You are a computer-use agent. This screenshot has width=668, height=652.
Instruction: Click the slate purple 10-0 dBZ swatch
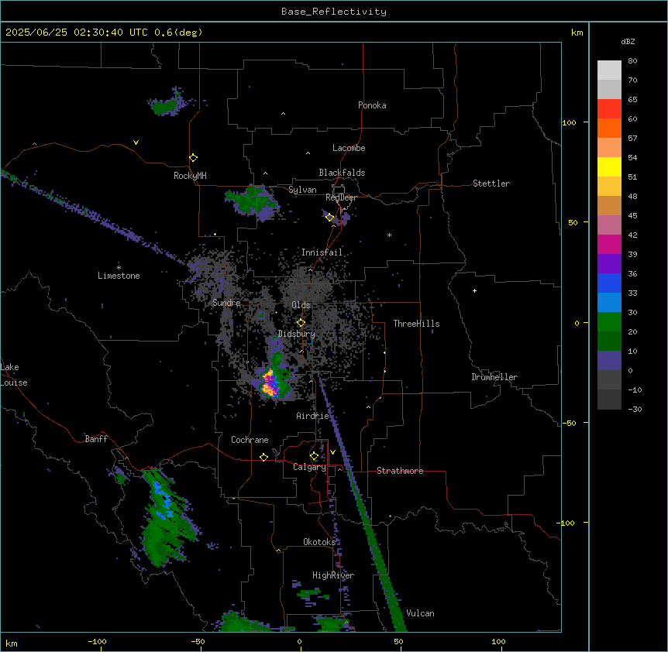point(609,361)
